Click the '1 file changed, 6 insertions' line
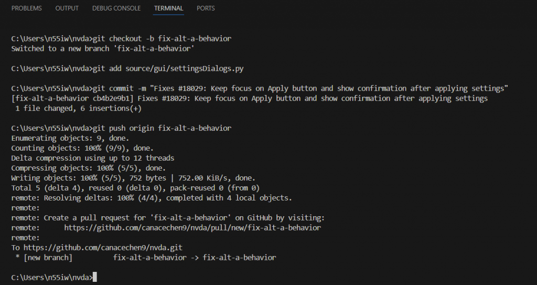The image size is (537, 285). 79,108
